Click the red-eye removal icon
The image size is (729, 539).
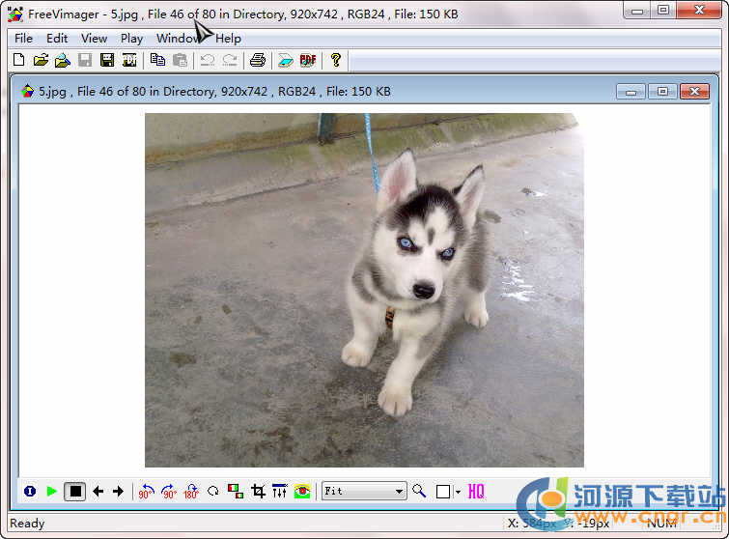pyautogui.click(x=302, y=491)
